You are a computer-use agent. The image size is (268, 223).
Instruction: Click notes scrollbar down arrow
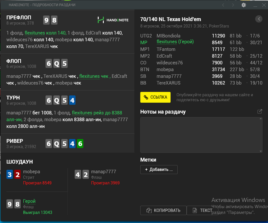(261, 151)
